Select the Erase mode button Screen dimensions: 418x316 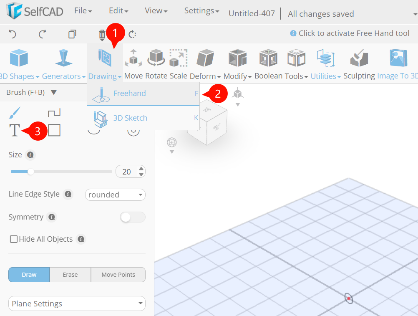tap(70, 275)
